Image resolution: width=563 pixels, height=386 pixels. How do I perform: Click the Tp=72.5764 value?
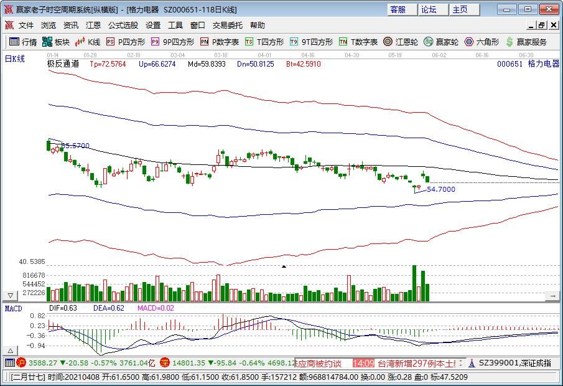click(108, 64)
